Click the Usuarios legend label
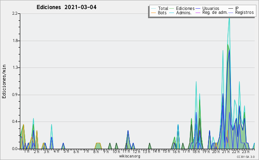259x160 pixels. pos(211,8)
